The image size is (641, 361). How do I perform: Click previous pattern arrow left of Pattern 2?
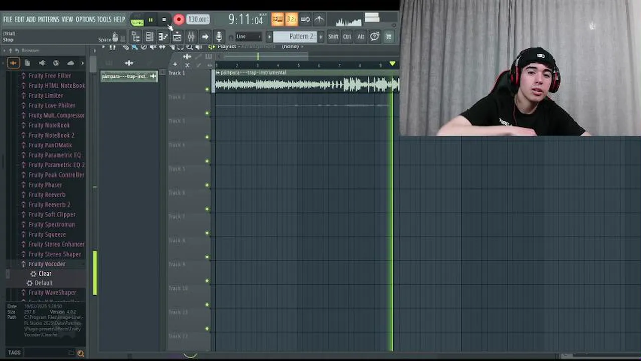point(269,37)
